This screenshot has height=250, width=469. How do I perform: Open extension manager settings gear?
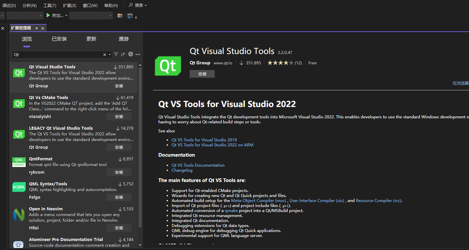pos(131,54)
